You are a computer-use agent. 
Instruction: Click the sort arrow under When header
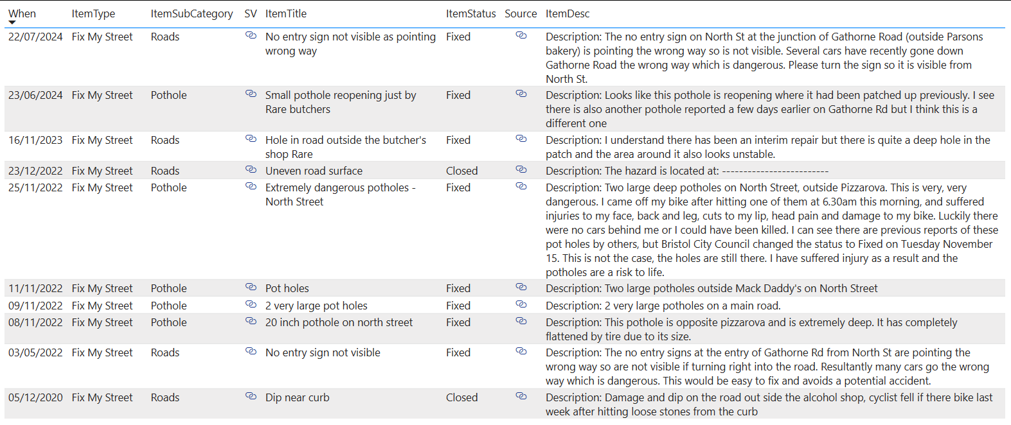click(x=12, y=23)
